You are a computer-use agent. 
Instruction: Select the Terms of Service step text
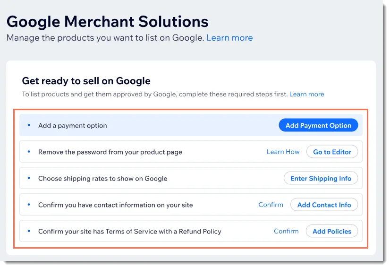[129, 232]
